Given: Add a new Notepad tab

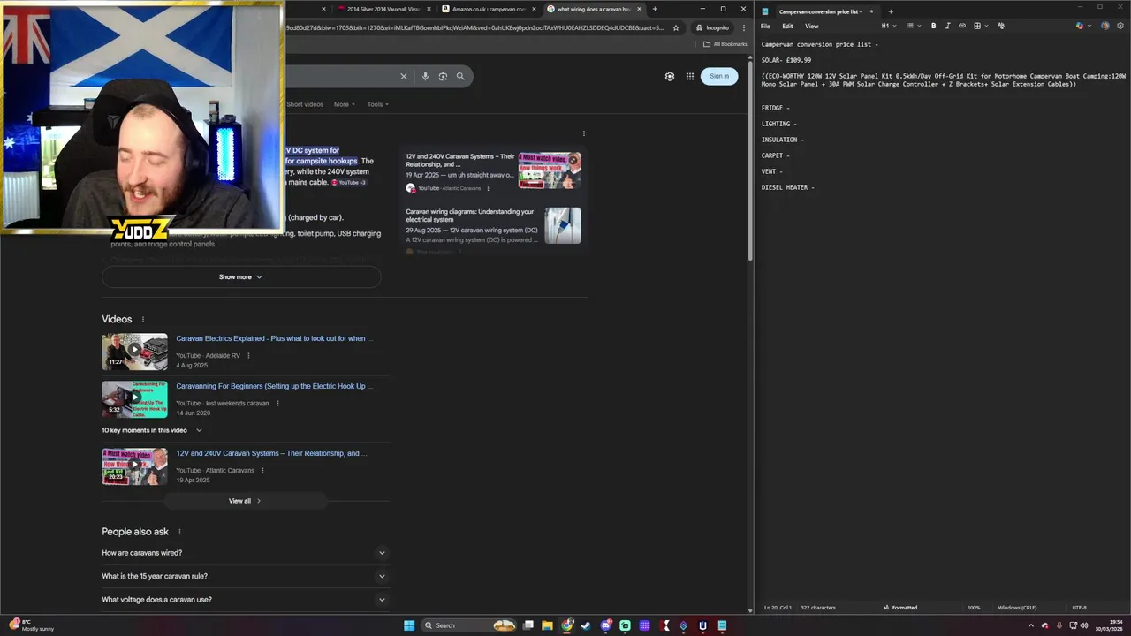Looking at the screenshot, I should [x=891, y=11].
